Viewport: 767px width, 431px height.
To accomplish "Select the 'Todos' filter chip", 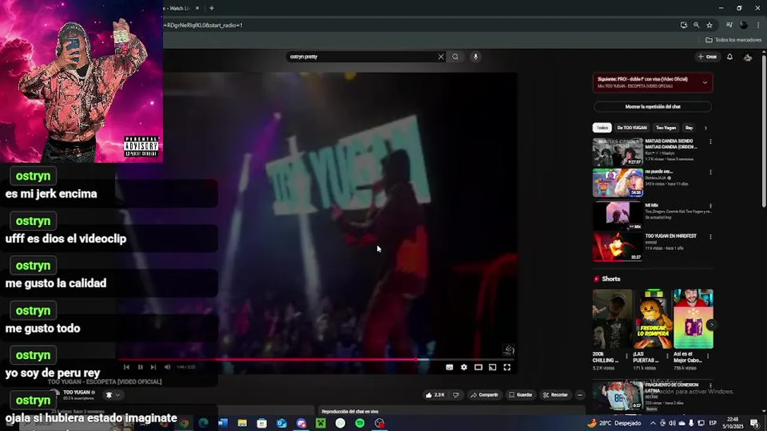I will pyautogui.click(x=602, y=128).
